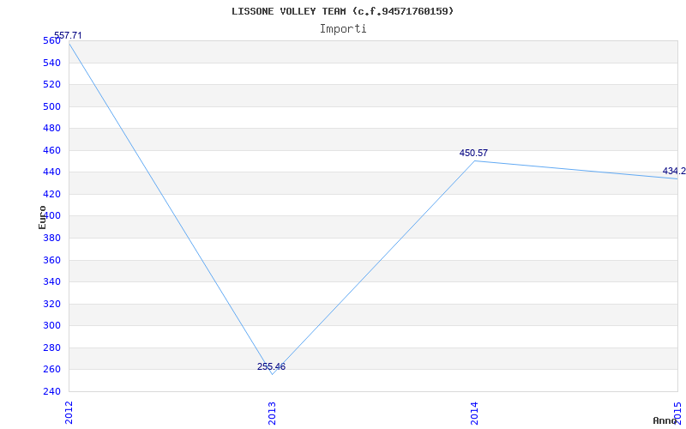Click the 360 y-axis tick label
The image size is (686, 429).
52,261
